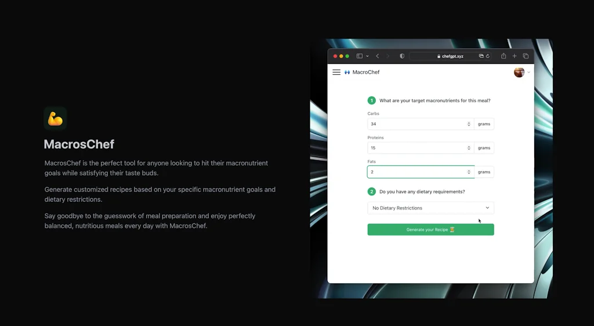Open the reader or translate icon in address bar
Image resolution: width=594 pixels, height=326 pixels.
click(481, 56)
